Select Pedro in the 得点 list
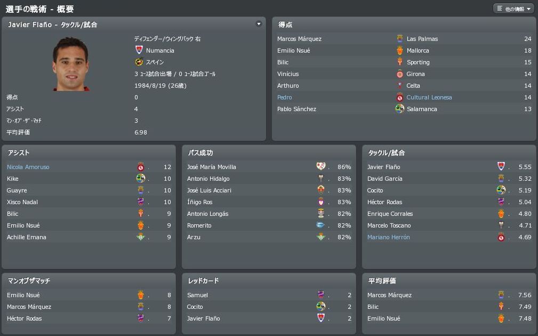The height and width of the screenshot is (336, 538). (x=284, y=97)
